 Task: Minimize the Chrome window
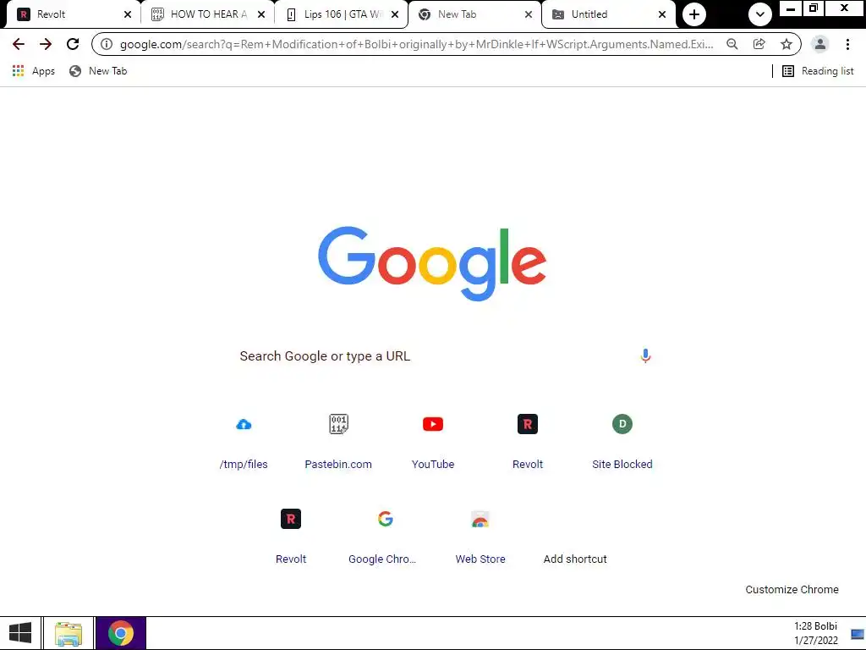[791, 8]
